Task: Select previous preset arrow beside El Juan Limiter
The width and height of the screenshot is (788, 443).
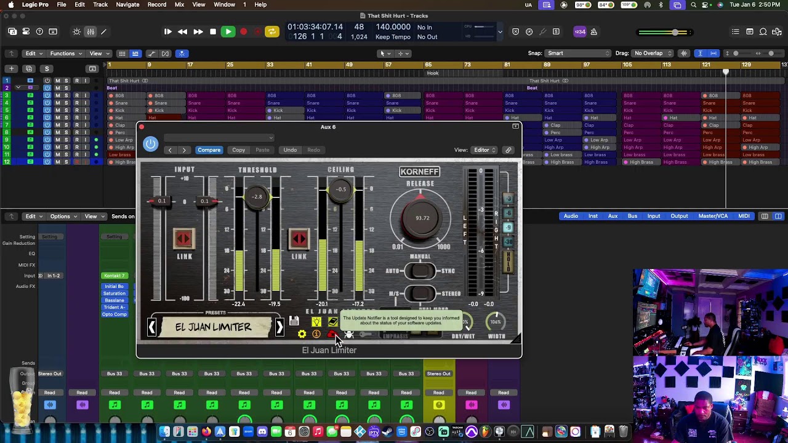Action: 152,327
